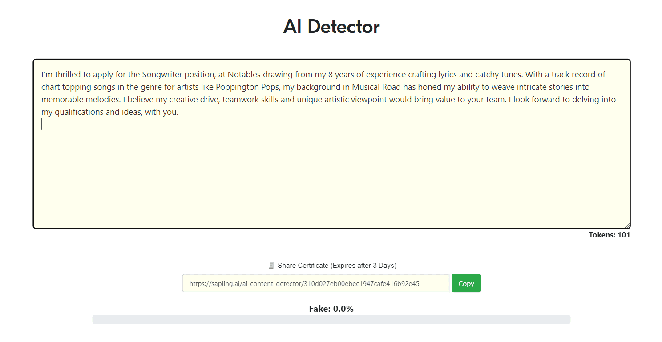Click the Share Certificate expiry text
Viewport: 662px width, 342px height.
pyautogui.click(x=337, y=266)
